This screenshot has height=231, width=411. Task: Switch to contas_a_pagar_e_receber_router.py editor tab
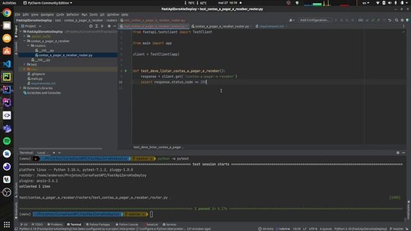222,26
